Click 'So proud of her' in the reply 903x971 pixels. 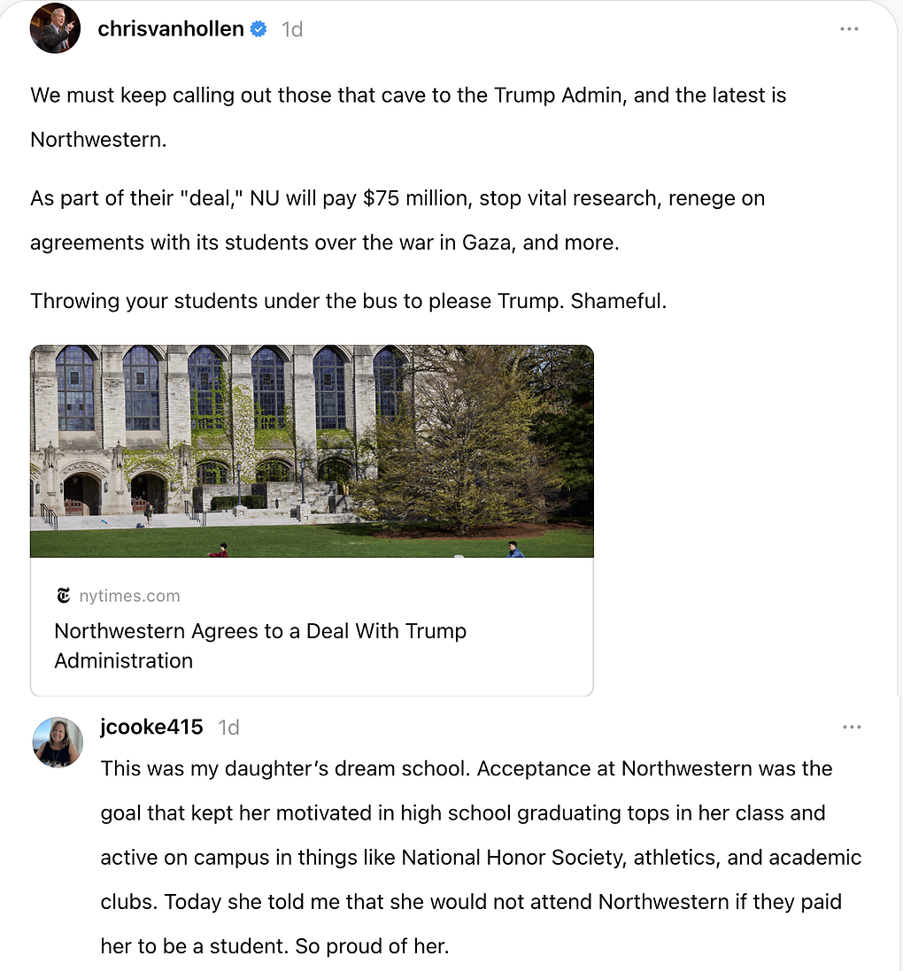[372, 945]
